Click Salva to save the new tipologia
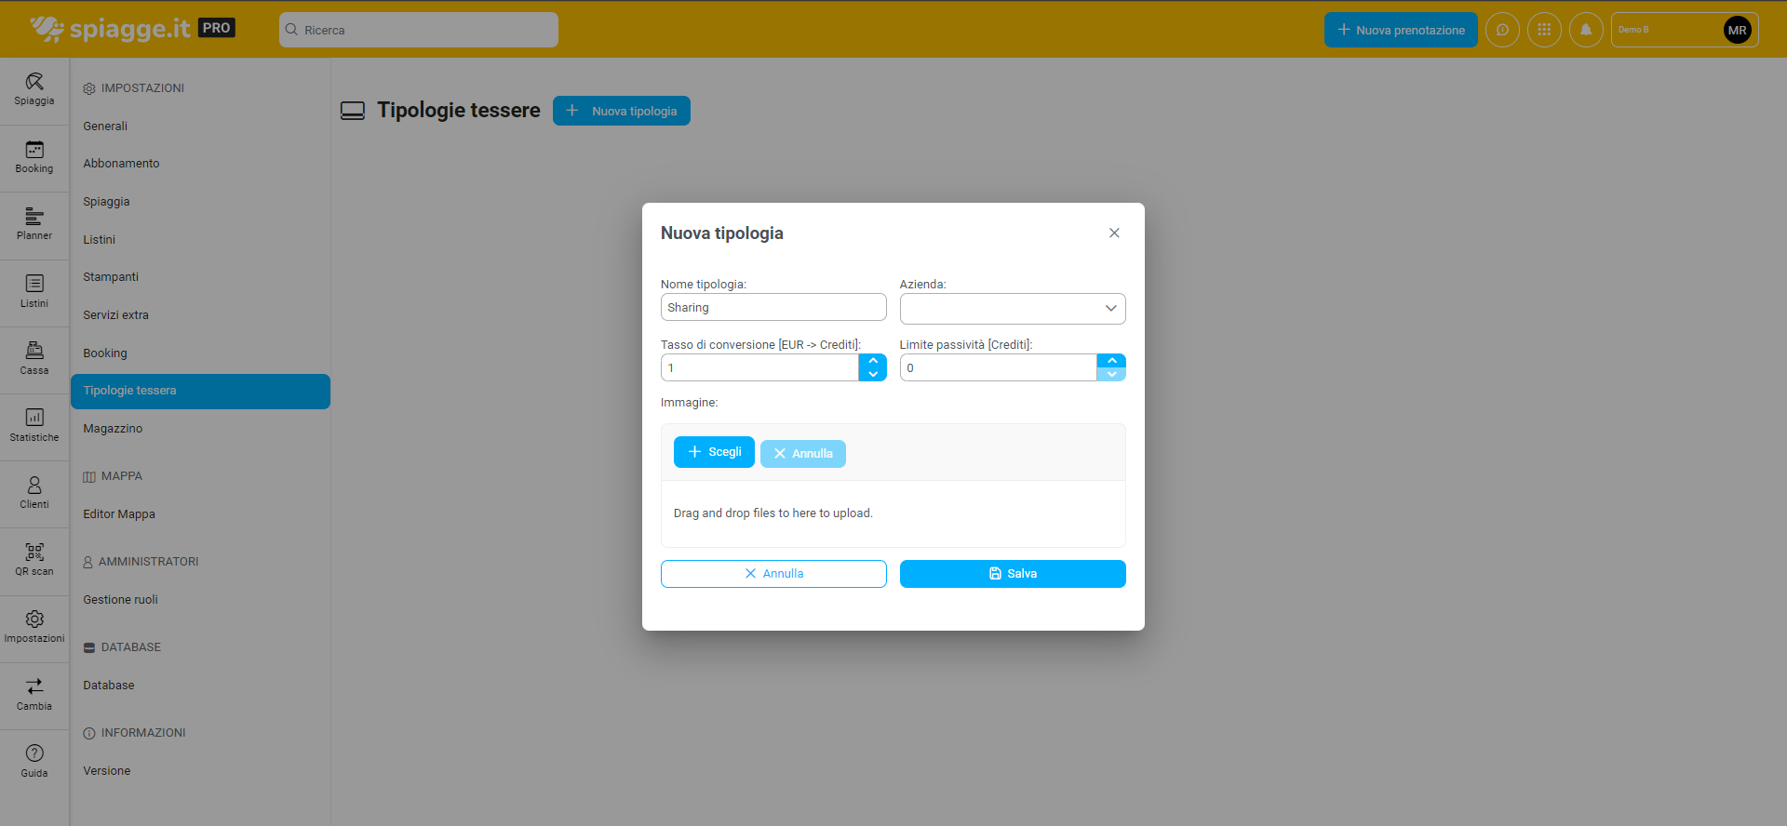The width and height of the screenshot is (1787, 826). click(x=1013, y=574)
